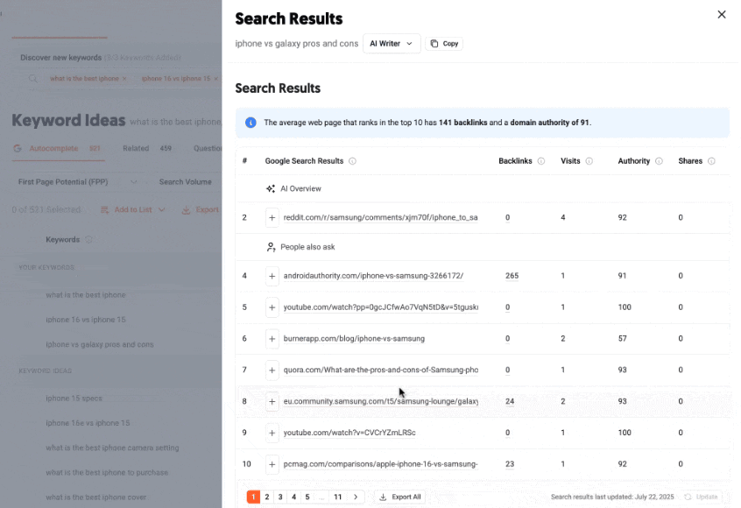Click the info icon beside Google Search Results
This screenshot has width=741, height=508.
point(352,161)
